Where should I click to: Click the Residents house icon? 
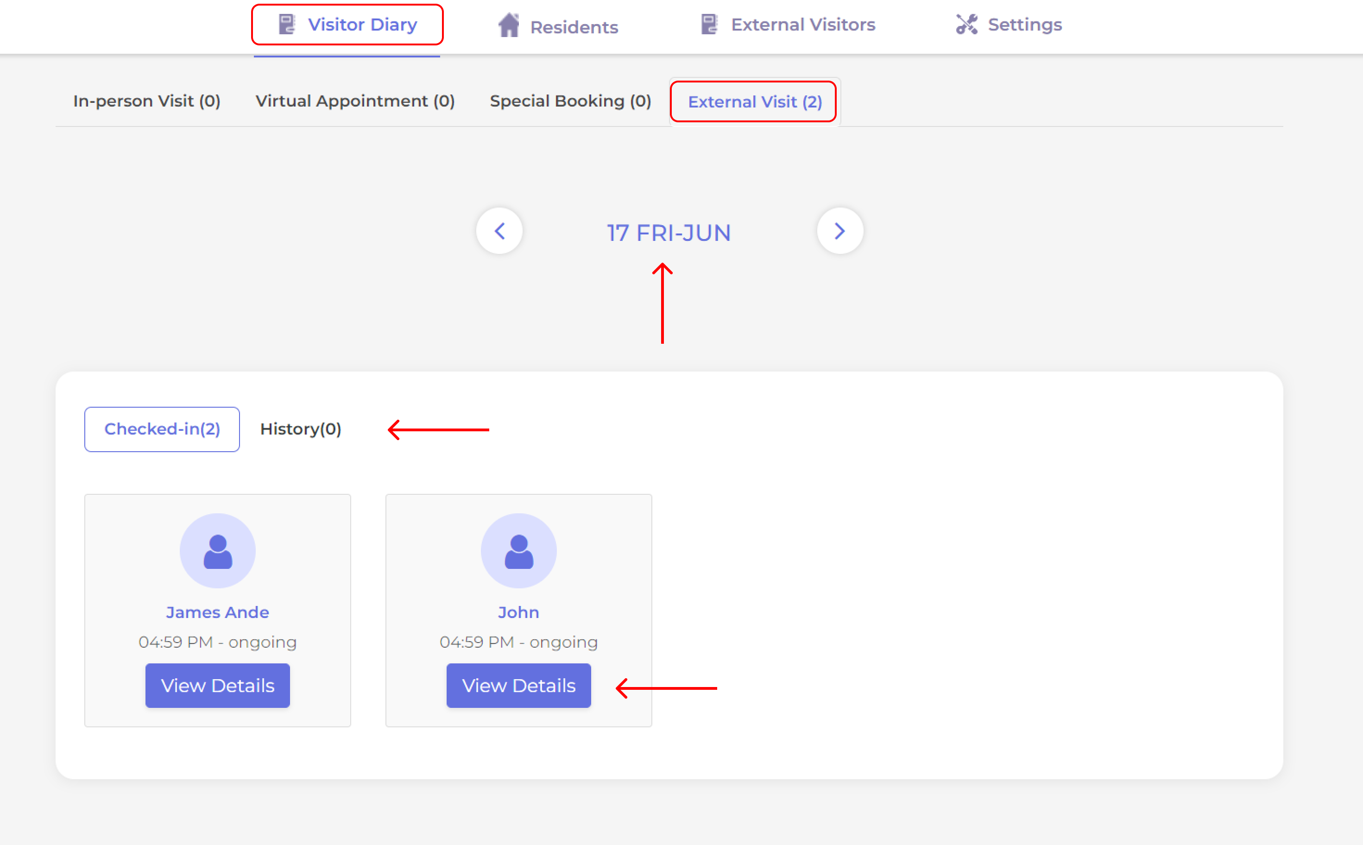(x=509, y=25)
